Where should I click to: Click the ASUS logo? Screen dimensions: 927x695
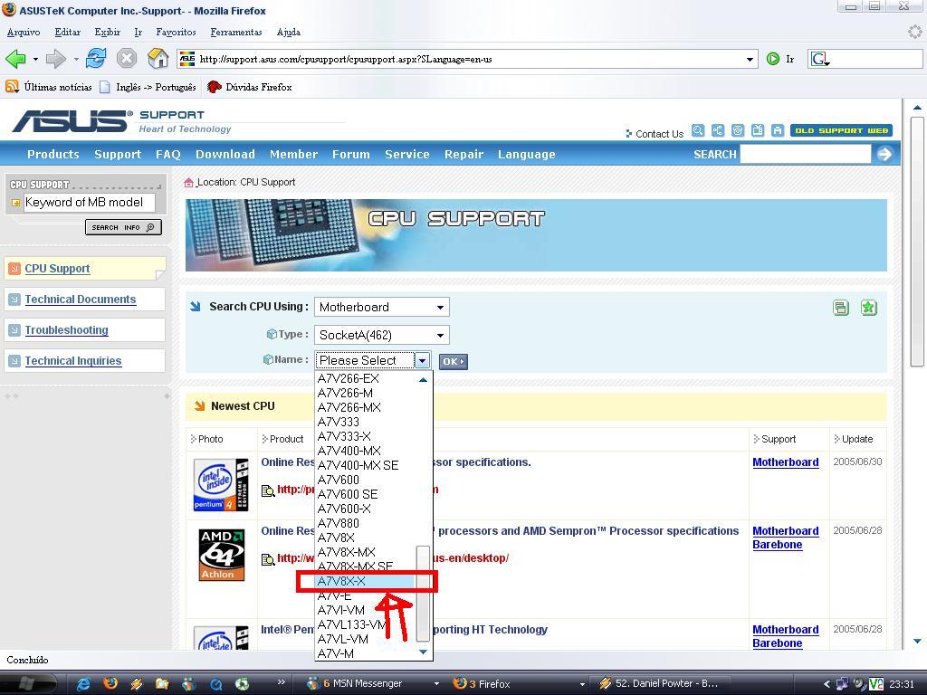click(x=71, y=120)
